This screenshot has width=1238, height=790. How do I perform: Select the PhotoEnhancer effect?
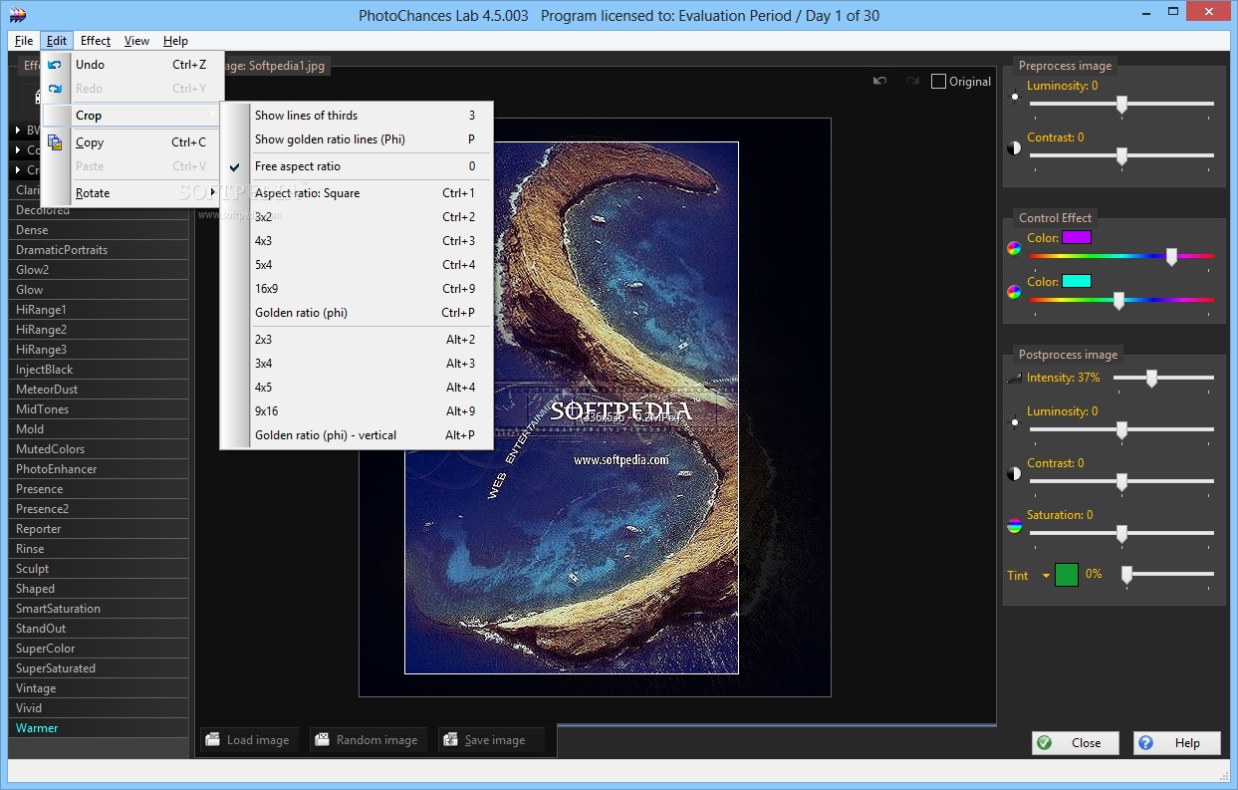(x=99, y=469)
